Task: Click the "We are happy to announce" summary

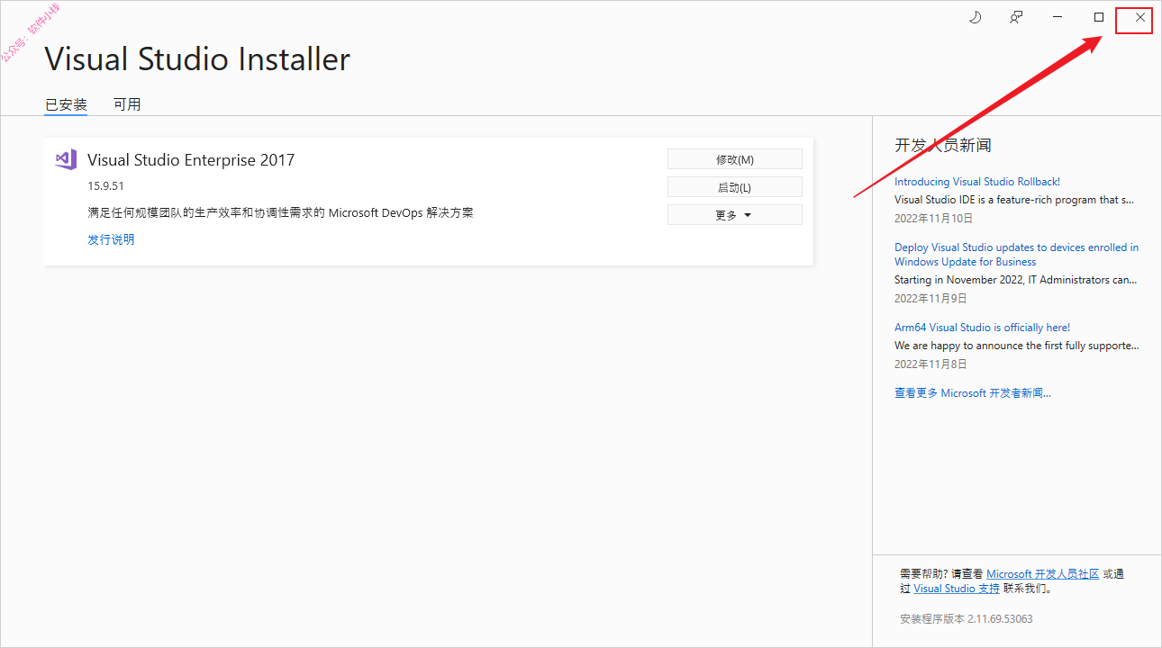Action: pos(1017,346)
